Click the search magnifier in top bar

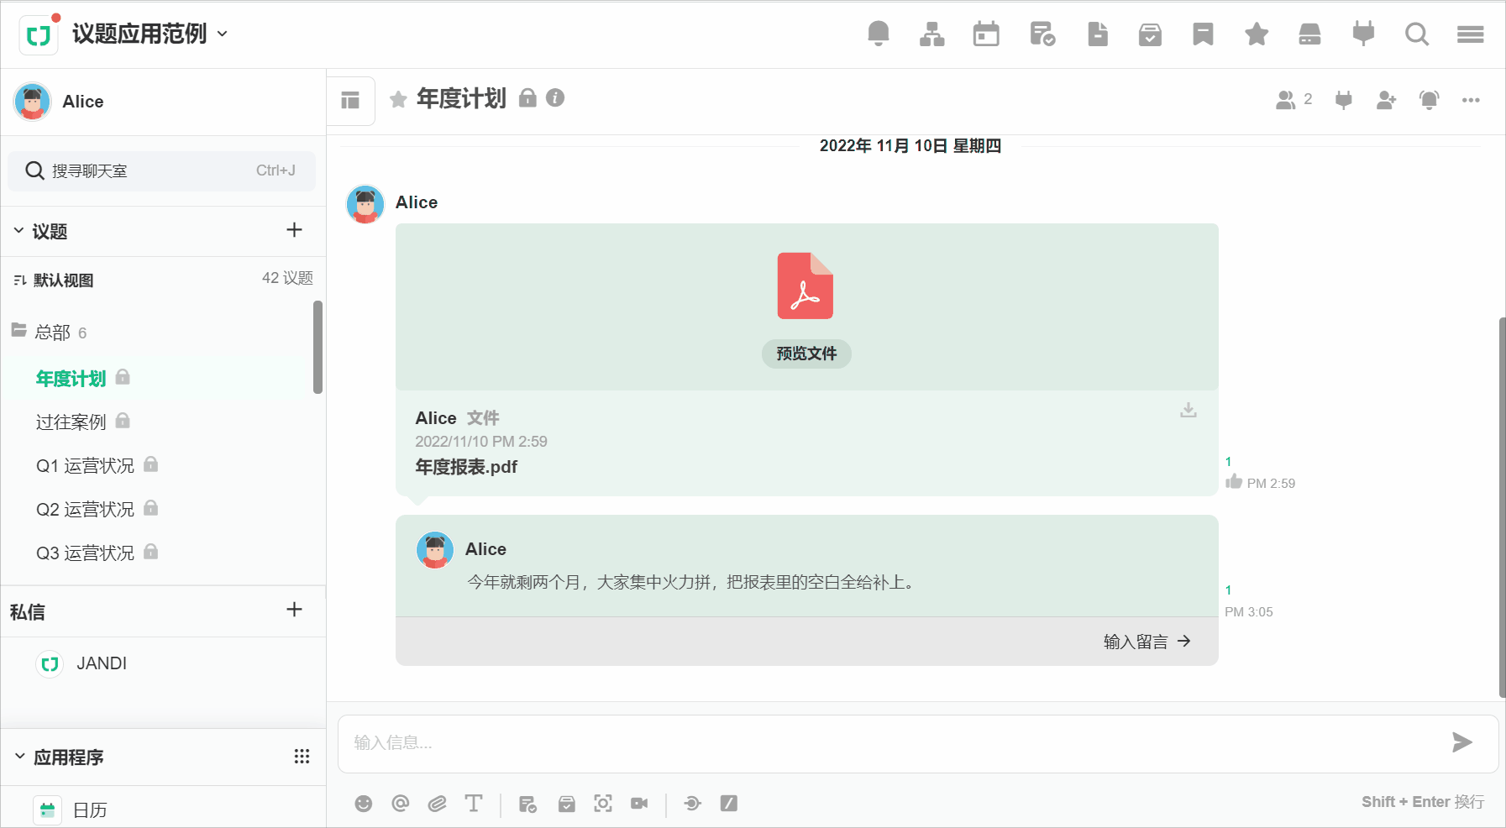coord(1416,34)
